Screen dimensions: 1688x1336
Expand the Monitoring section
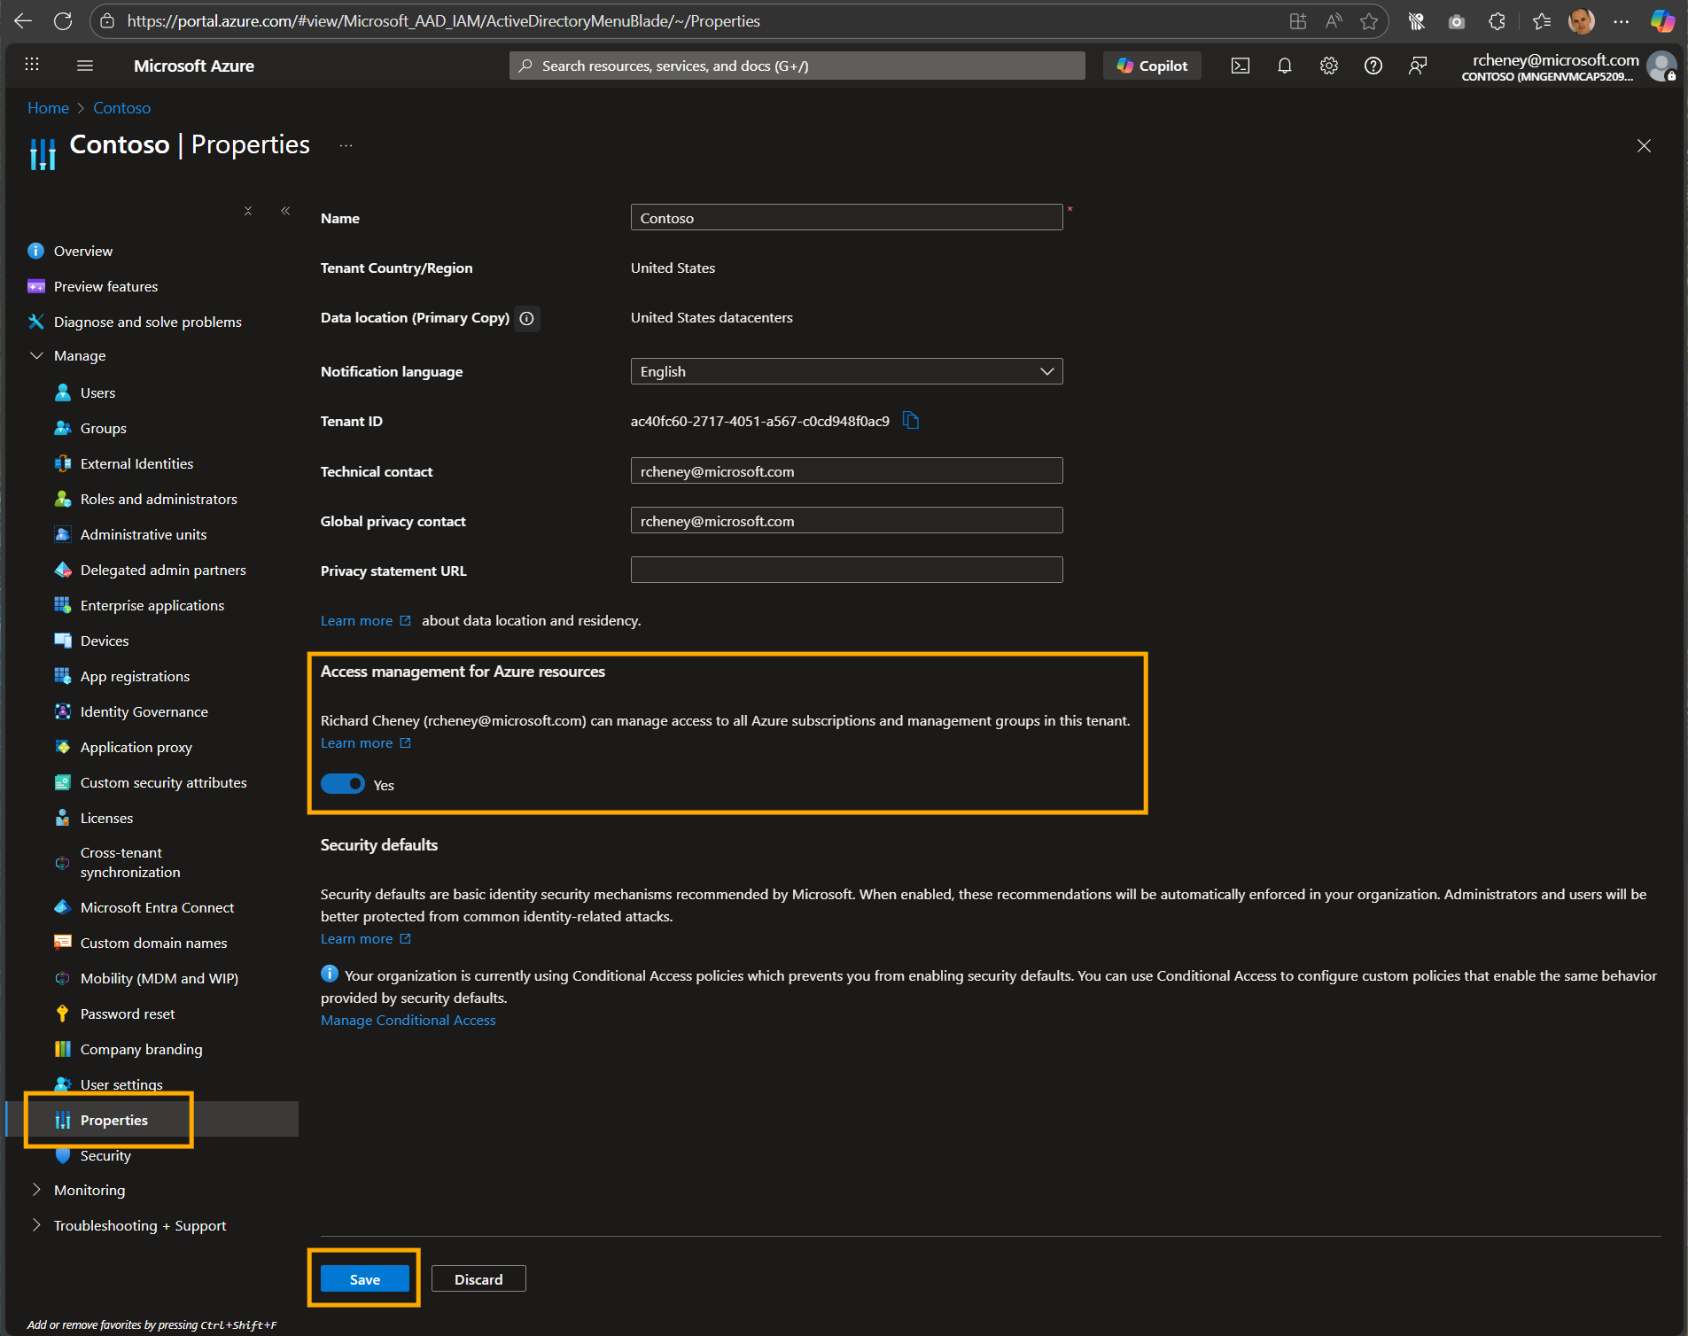35,1190
